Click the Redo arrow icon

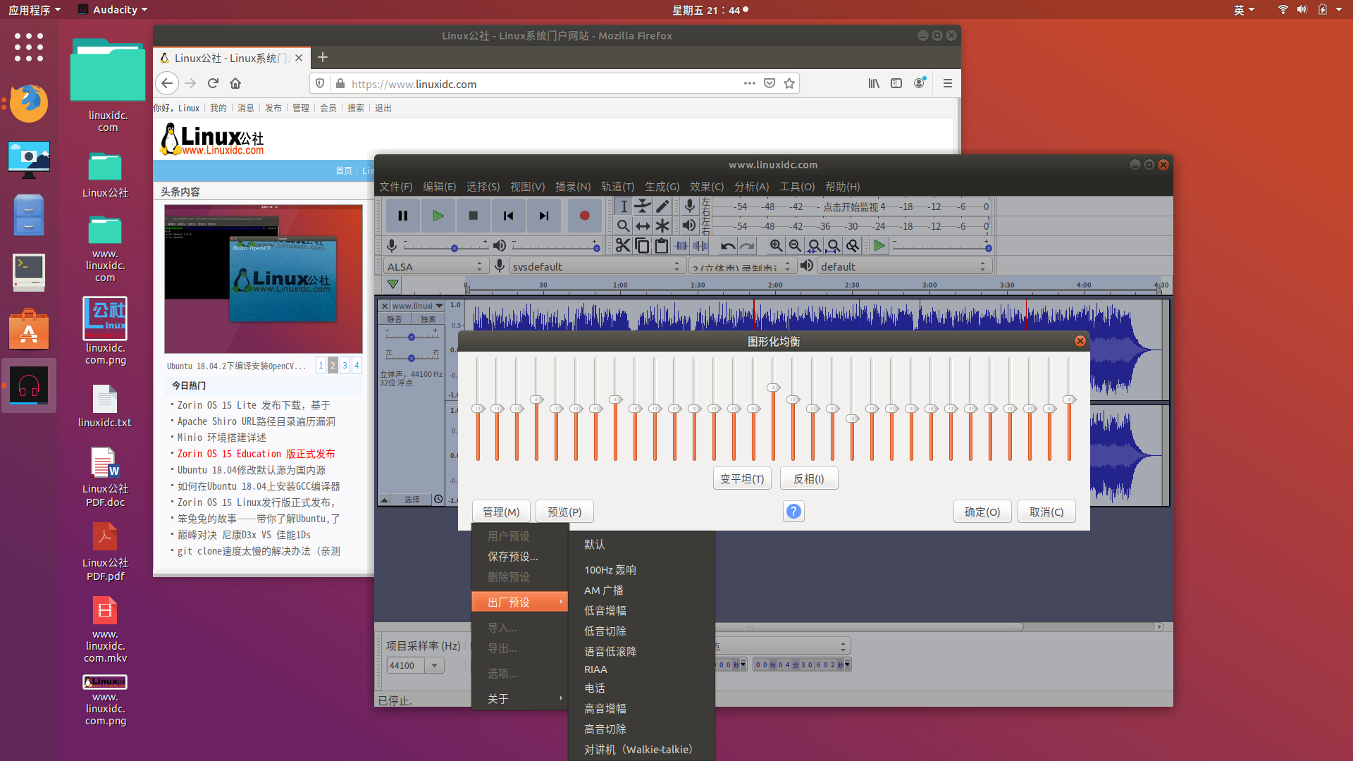tap(747, 245)
